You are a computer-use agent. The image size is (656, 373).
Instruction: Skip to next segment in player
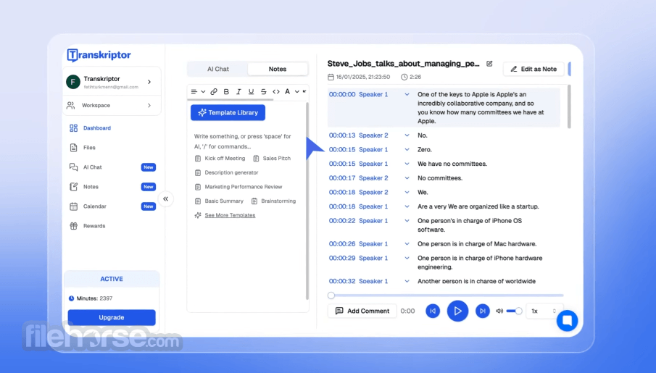(482, 311)
